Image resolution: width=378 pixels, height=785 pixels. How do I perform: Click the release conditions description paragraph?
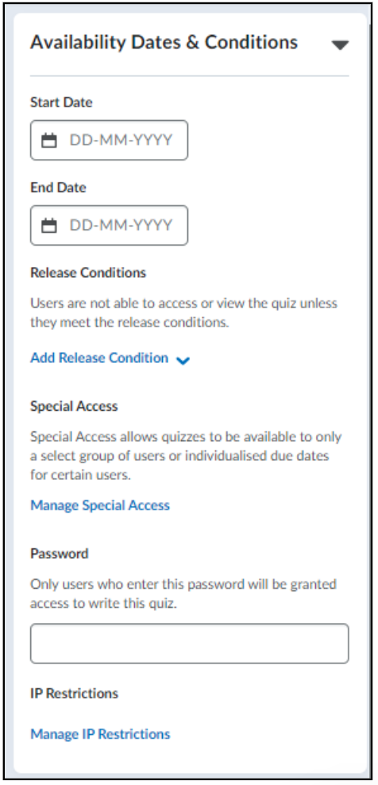click(x=183, y=313)
